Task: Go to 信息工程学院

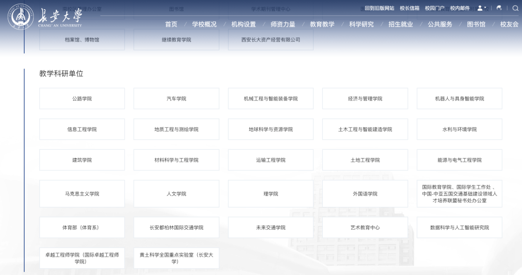Action: click(82, 129)
